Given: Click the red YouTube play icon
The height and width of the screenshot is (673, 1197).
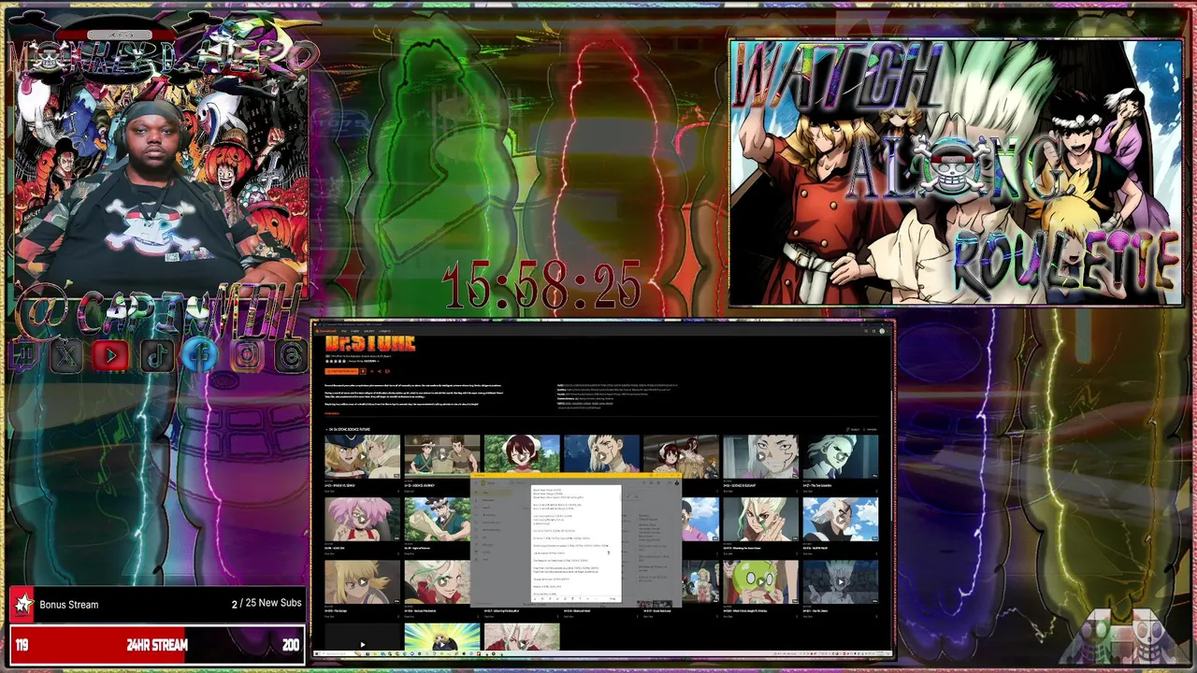Looking at the screenshot, I should (x=111, y=356).
